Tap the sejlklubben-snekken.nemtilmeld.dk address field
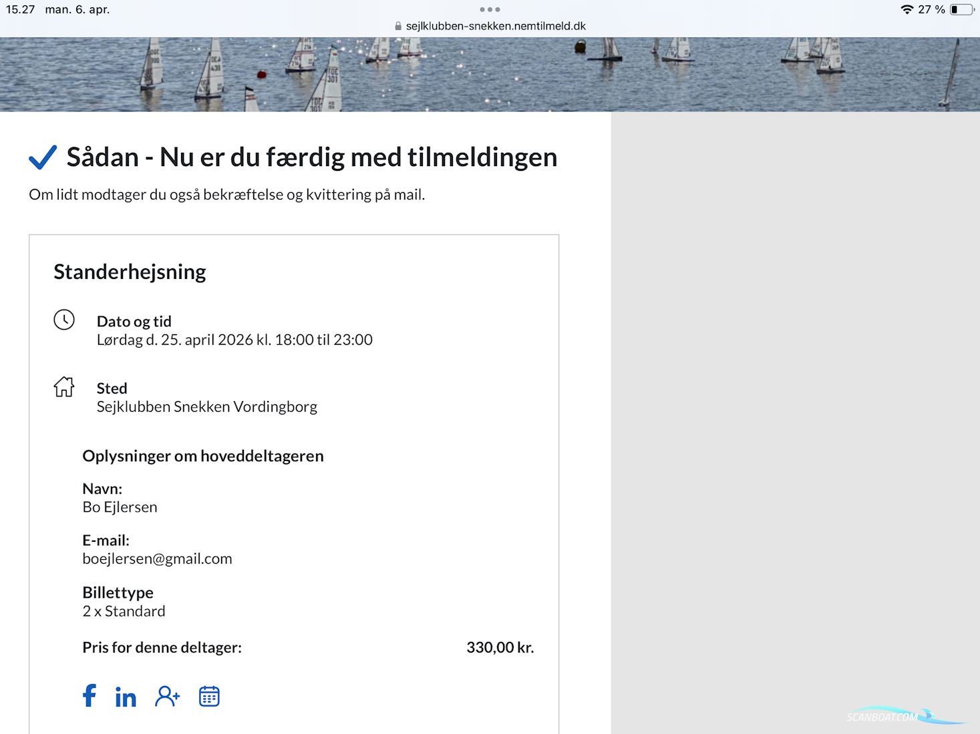980x734 pixels. click(x=495, y=27)
